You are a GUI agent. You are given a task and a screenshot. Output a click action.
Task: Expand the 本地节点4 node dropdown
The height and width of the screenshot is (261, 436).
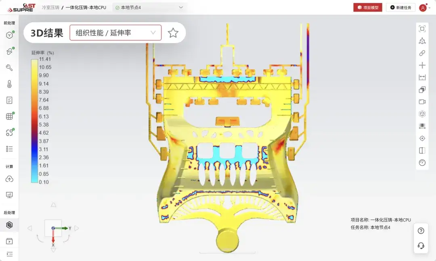[149, 8]
